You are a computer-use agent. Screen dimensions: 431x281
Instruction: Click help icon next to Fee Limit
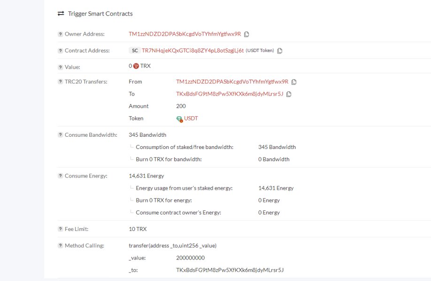click(60, 229)
